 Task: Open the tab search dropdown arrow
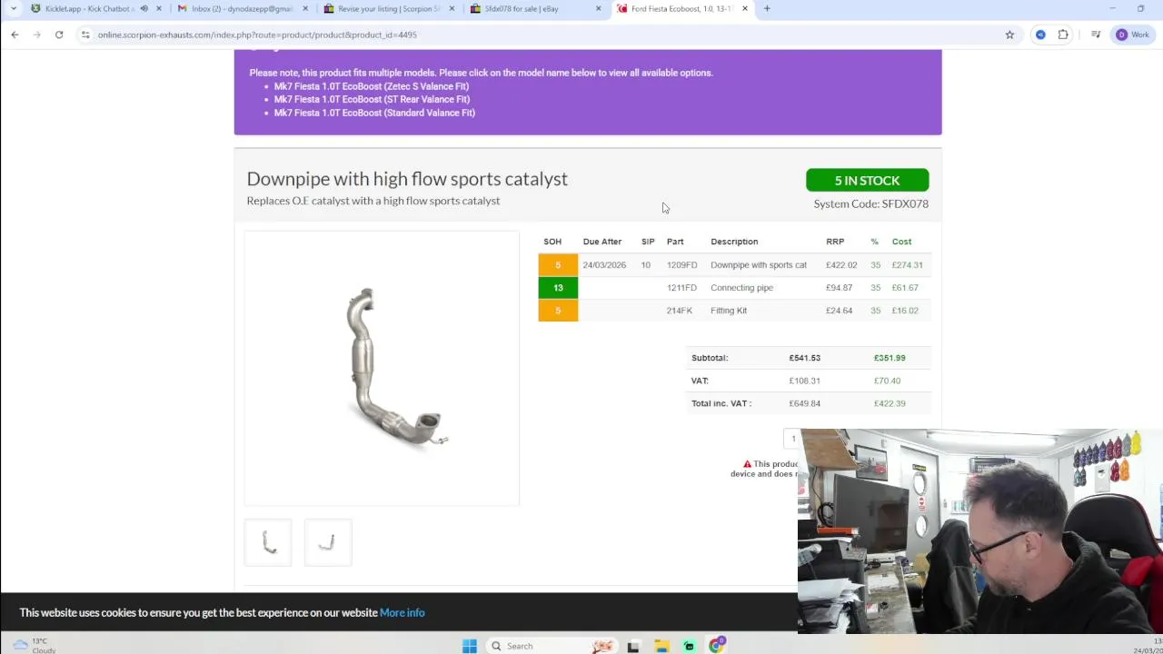pos(13,8)
